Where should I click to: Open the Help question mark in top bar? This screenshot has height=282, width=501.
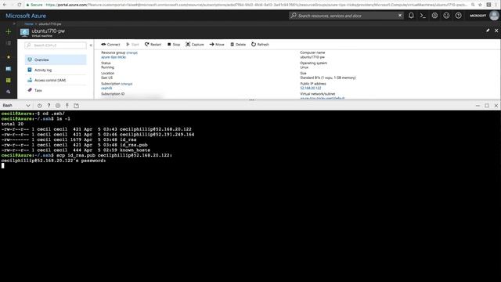click(458, 16)
